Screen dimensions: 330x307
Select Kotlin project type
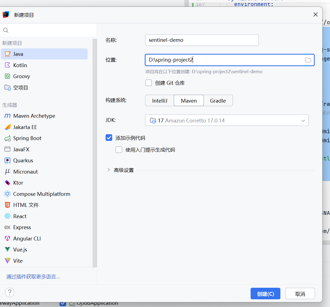44,65
